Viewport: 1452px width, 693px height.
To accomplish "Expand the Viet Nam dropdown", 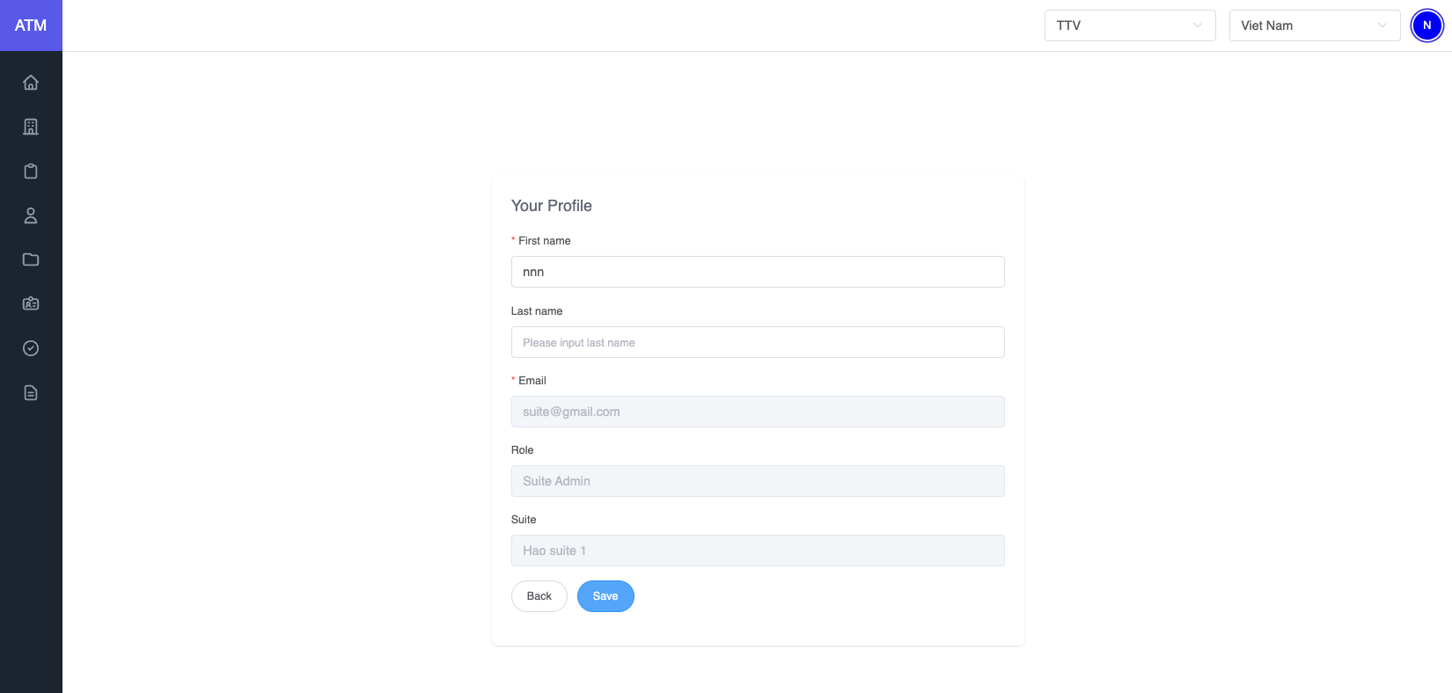I will (1314, 26).
